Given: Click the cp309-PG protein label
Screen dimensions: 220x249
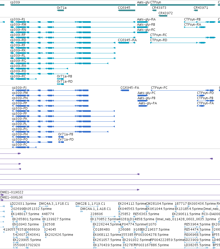Looking at the screenshot, I should (20, 129).
